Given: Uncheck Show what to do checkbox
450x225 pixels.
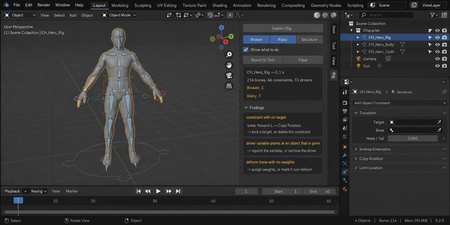Looking at the screenshot, I should [x=246, y=49].
